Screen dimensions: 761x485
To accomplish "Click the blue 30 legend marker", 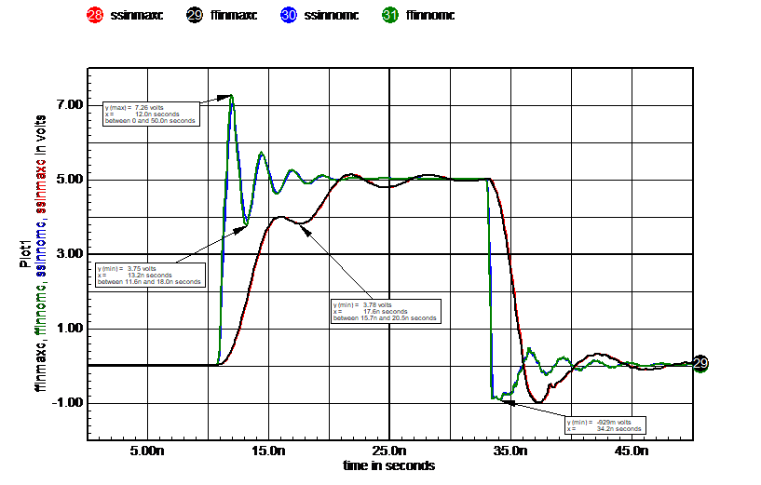I will (289, 16).
